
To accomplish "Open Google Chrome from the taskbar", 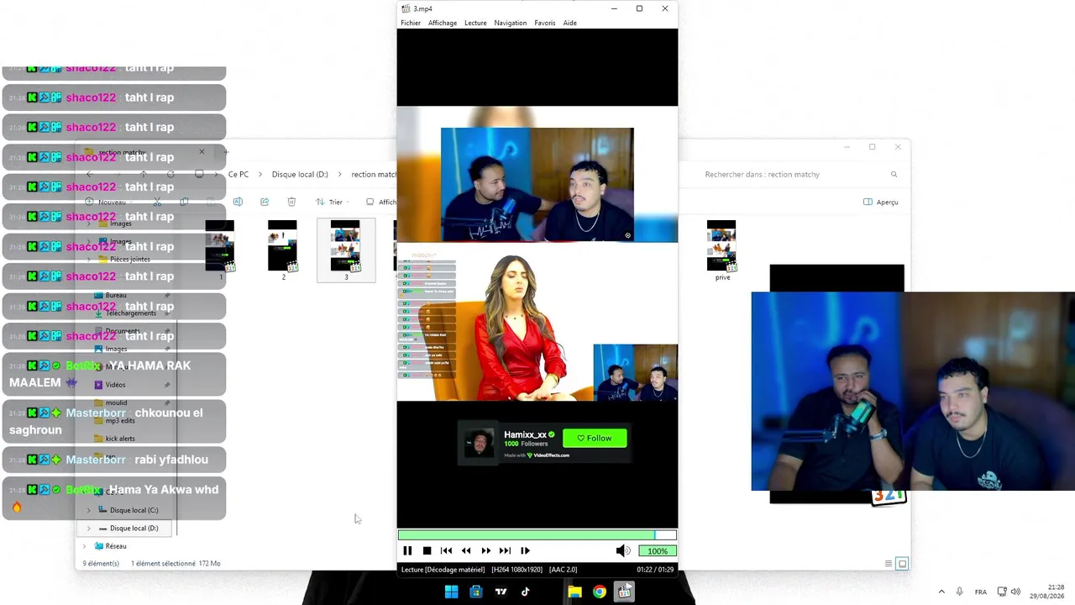I will pos(599,592).
